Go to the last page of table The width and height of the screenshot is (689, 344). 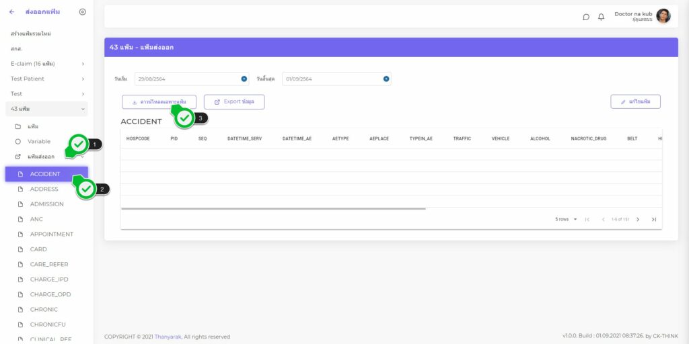pyautogui.click(x=653, y=219)
